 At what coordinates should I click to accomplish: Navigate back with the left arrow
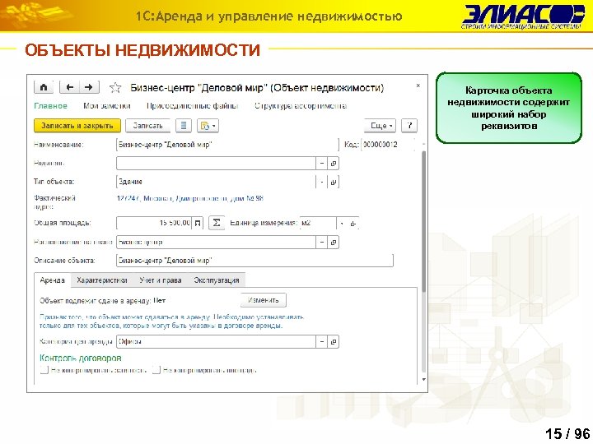pyautogui.click(x=70, y=87)
